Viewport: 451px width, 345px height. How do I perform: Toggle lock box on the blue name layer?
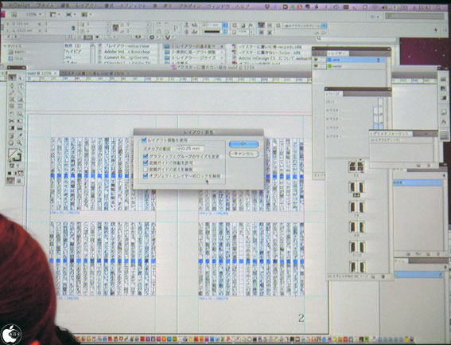(x=323, y=60)
